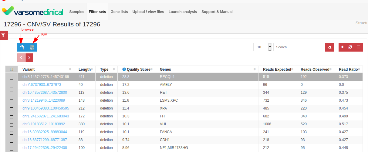The height and width of the screenshot is (152, 368).
Task: Open variant chr16:68771299..68771387 link
Action: (45, 140)
